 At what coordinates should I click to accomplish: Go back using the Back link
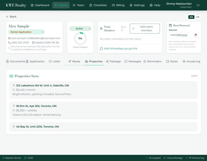[x=11, y=16]
